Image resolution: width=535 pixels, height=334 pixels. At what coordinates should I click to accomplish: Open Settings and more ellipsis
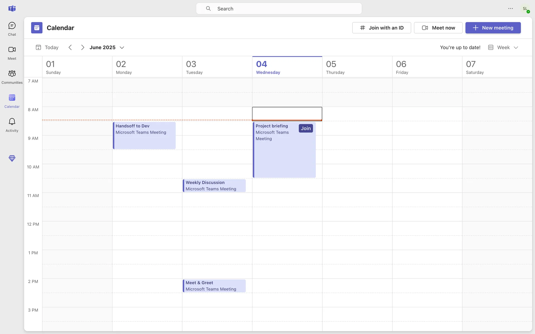click(x=510, y=8)
